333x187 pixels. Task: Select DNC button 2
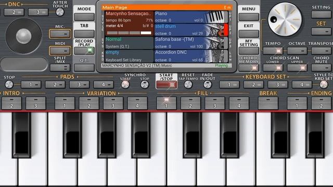pyautogui.click(x=14, y=12)
